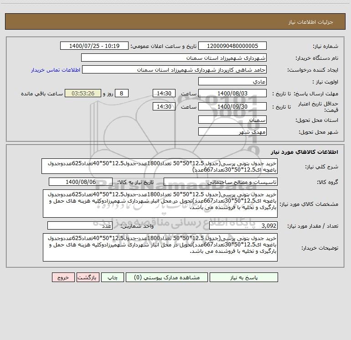Open اطلاعات تماس خریدار link
Viewport: 351px width, 340px height.
(56, 70)
